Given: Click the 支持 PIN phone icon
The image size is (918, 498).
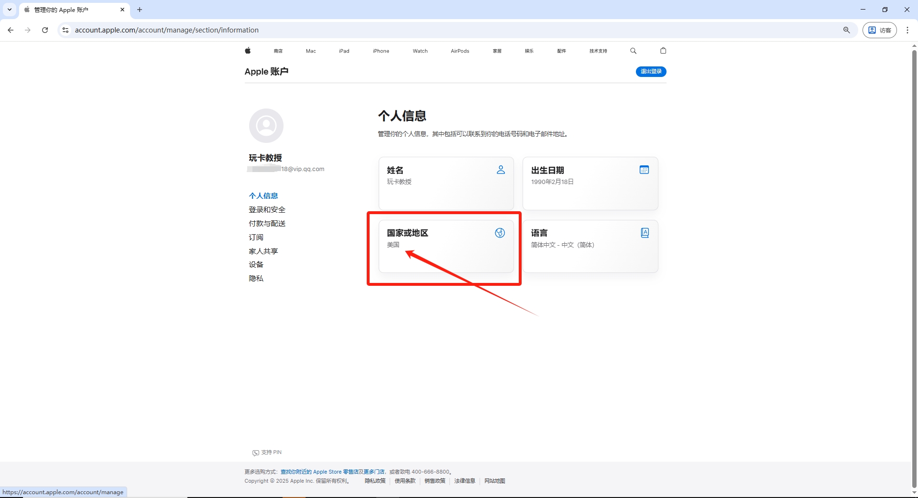Looking at the screenshot, I should coord(256,453).
